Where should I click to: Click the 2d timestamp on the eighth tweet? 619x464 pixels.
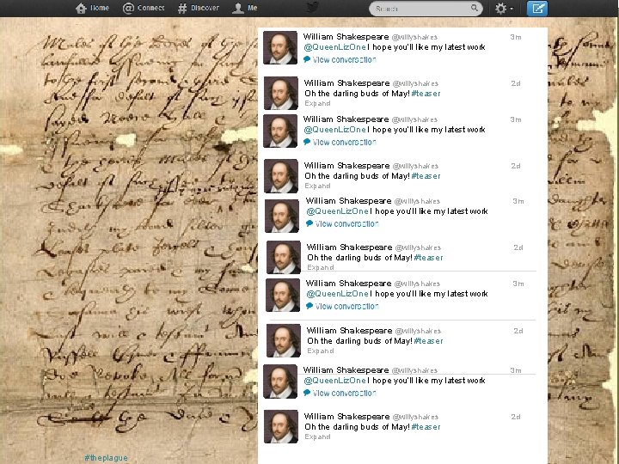(518, 331)
